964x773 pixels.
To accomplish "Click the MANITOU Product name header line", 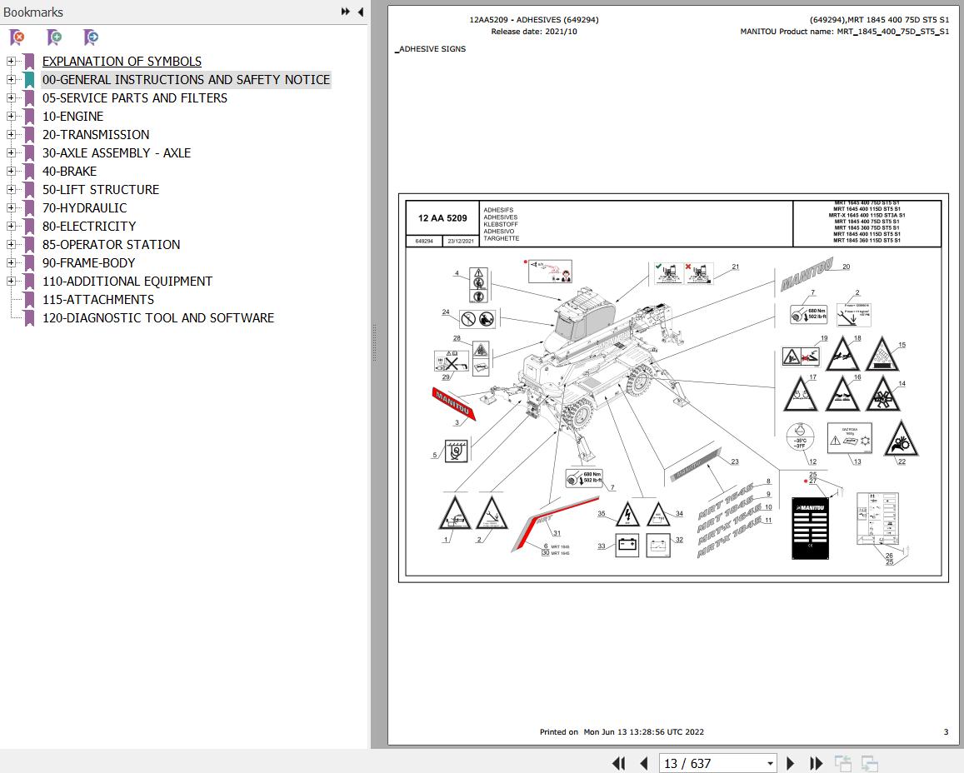I will point(844,32).
